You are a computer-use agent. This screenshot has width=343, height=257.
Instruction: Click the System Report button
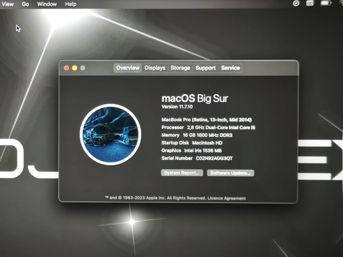click(182, 173)
